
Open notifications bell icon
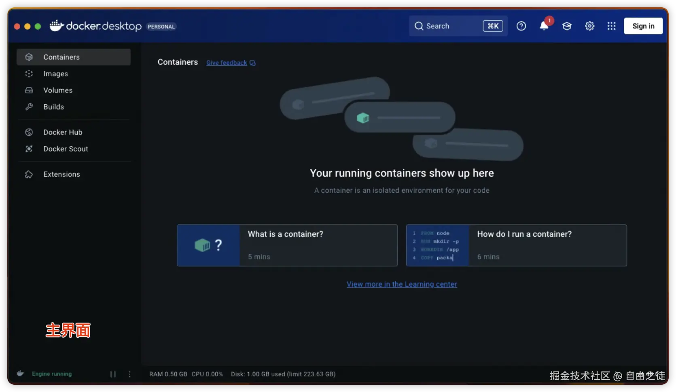click(544, 26)
